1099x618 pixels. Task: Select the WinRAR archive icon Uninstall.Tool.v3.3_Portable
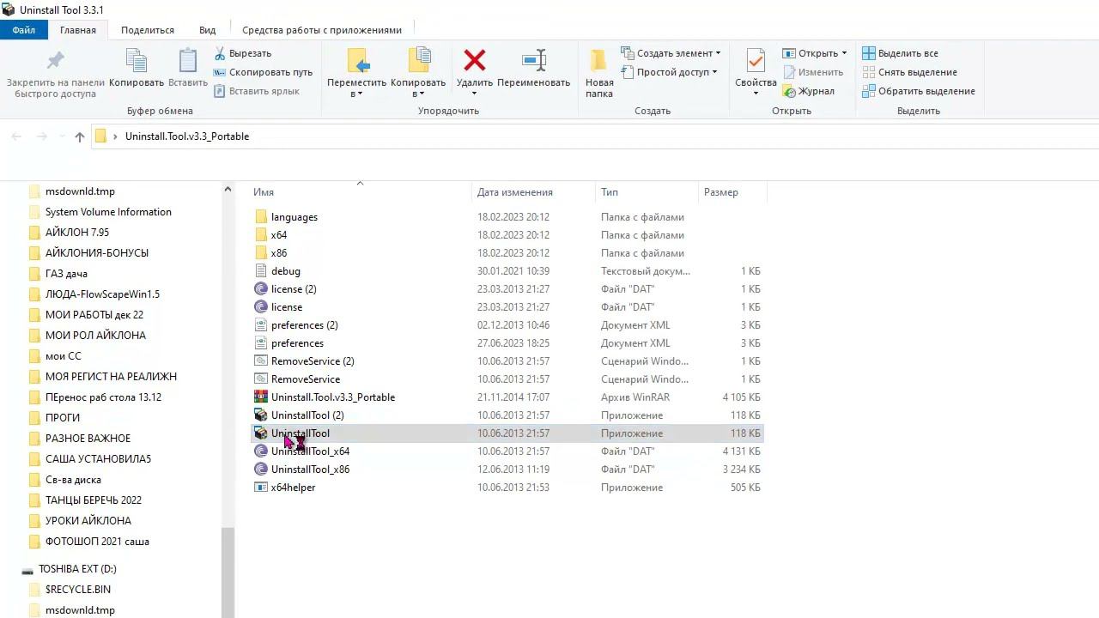click(x=261, y=397)
